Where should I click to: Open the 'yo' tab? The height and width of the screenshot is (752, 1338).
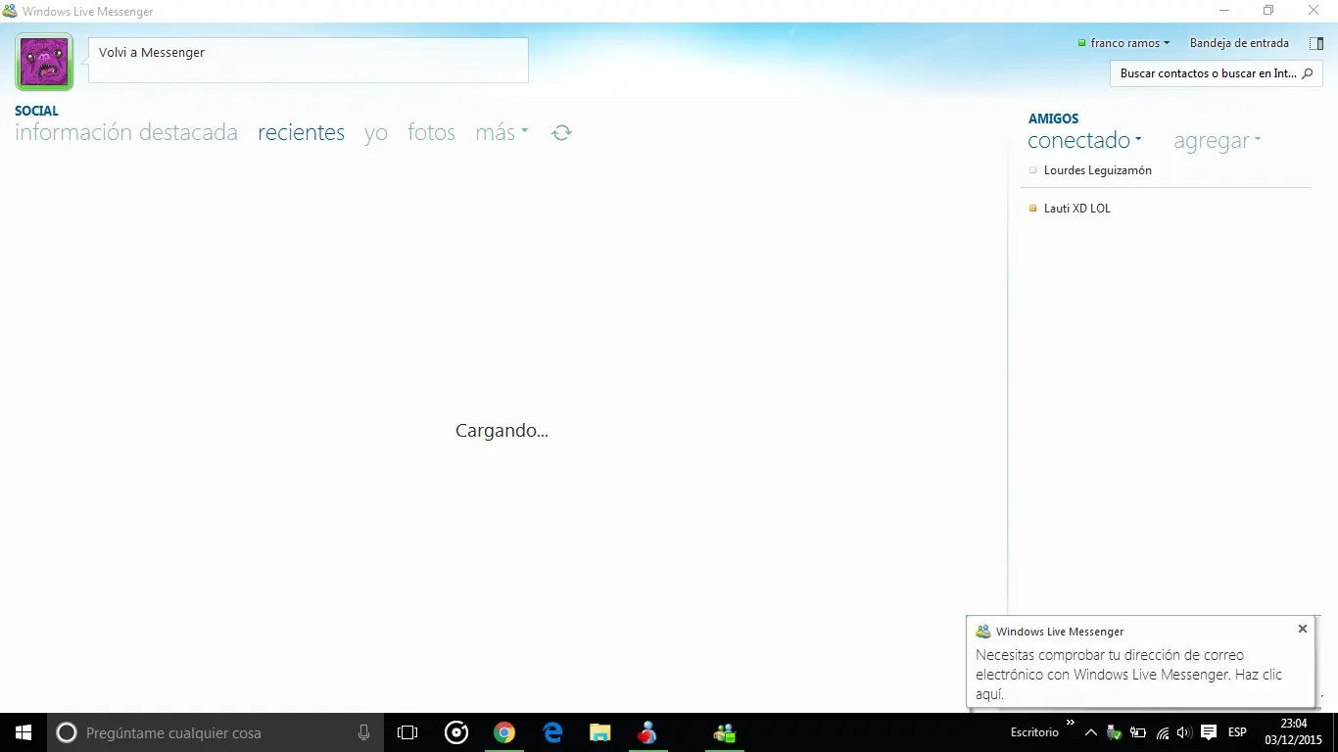(x=376, y=132)
